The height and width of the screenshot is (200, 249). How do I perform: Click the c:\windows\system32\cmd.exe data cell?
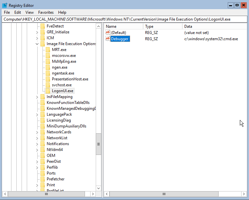(211, 39)
